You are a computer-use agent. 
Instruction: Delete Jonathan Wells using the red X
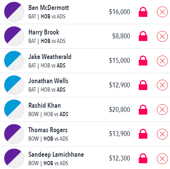pos(162,85)
